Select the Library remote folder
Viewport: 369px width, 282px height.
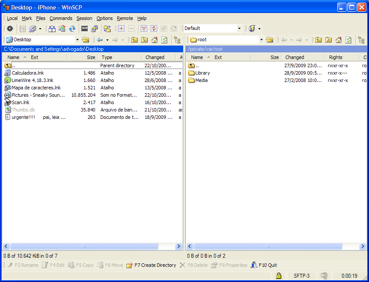(202, 73)
